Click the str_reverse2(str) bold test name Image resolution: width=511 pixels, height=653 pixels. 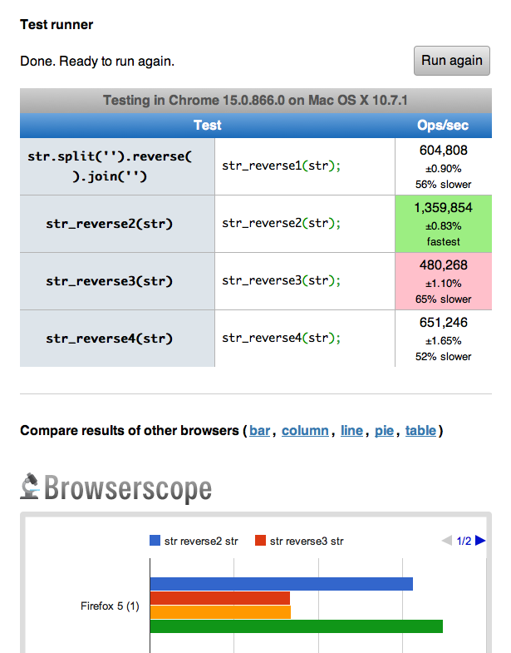point(110,224)
